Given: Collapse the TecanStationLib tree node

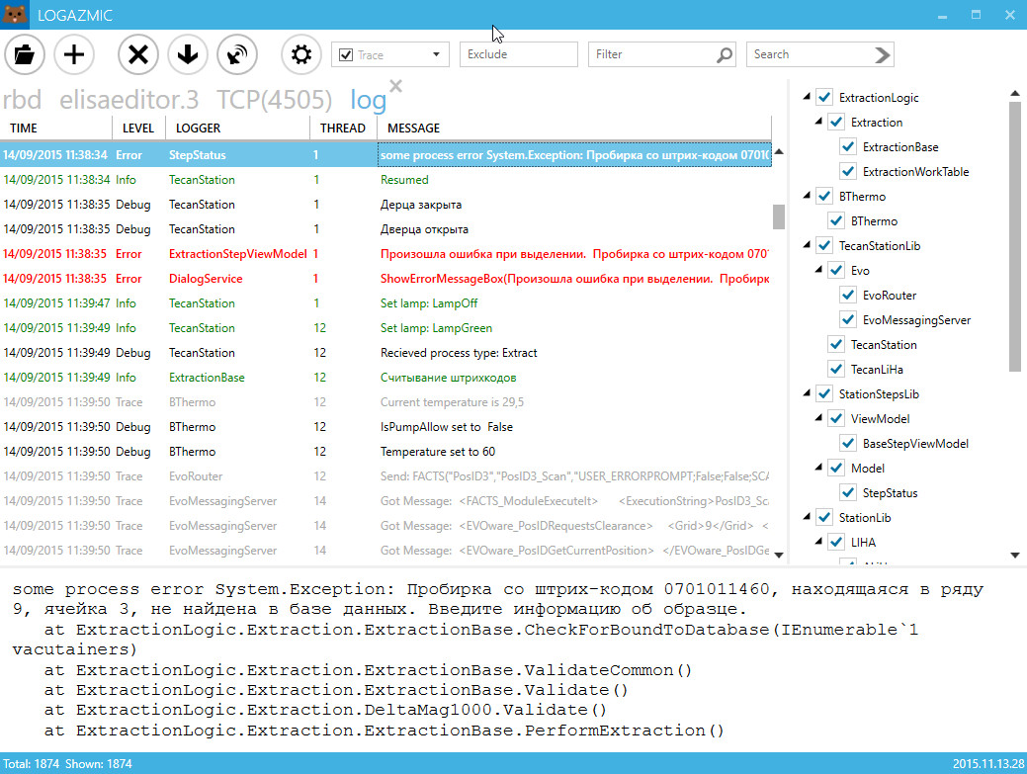Looking at the screenshot, I should (807, 245).
